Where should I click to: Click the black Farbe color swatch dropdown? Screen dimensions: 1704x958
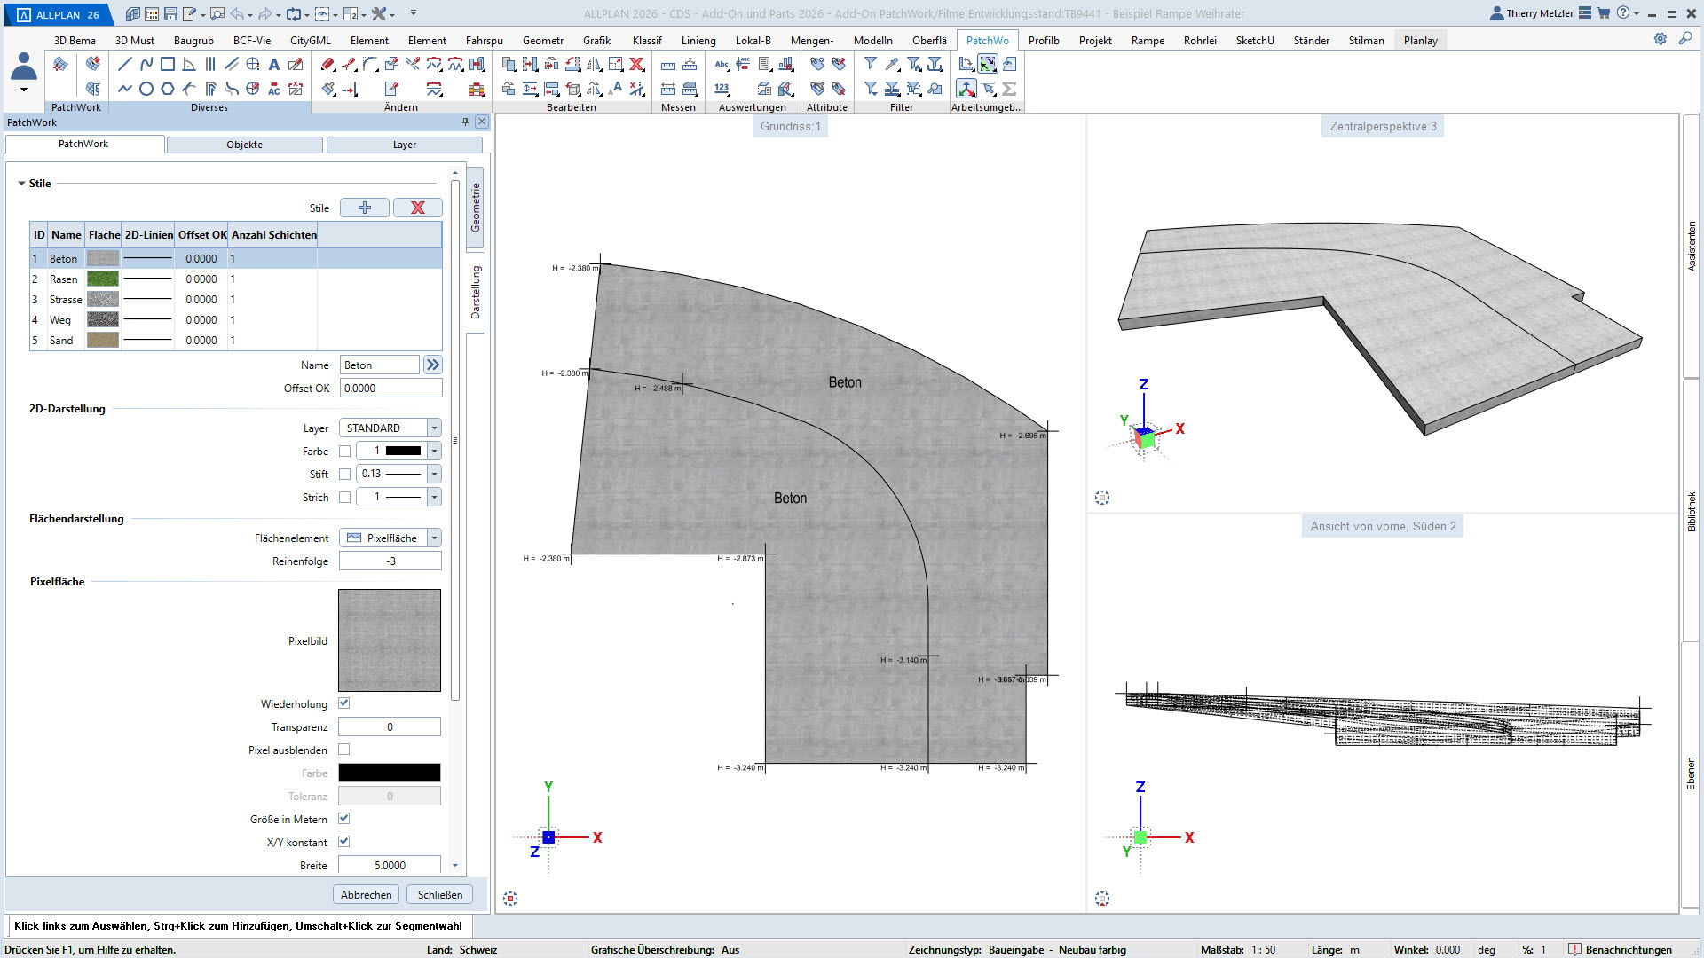(x=434, y=452)
